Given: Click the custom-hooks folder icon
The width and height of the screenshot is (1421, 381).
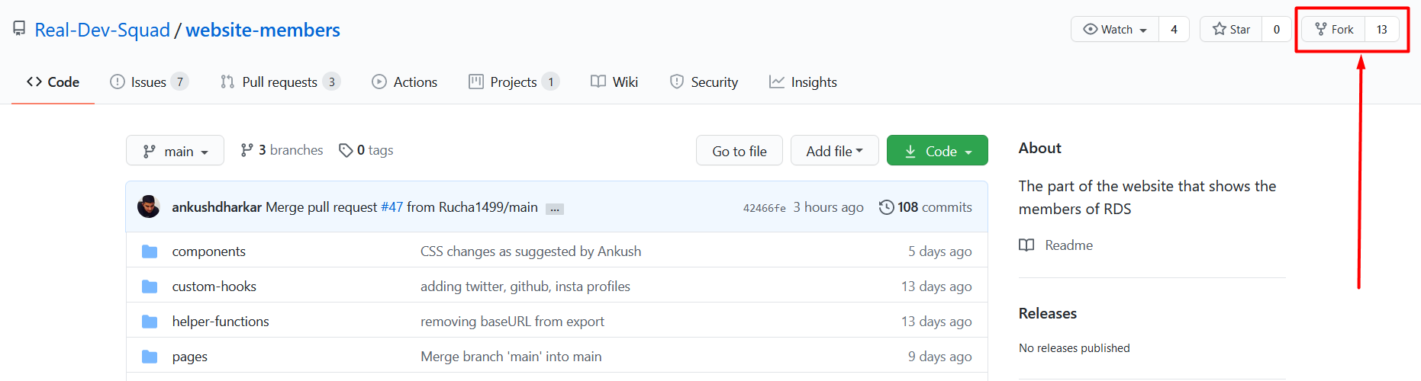Looking at the screenshot, I should [x=150, y=287].
